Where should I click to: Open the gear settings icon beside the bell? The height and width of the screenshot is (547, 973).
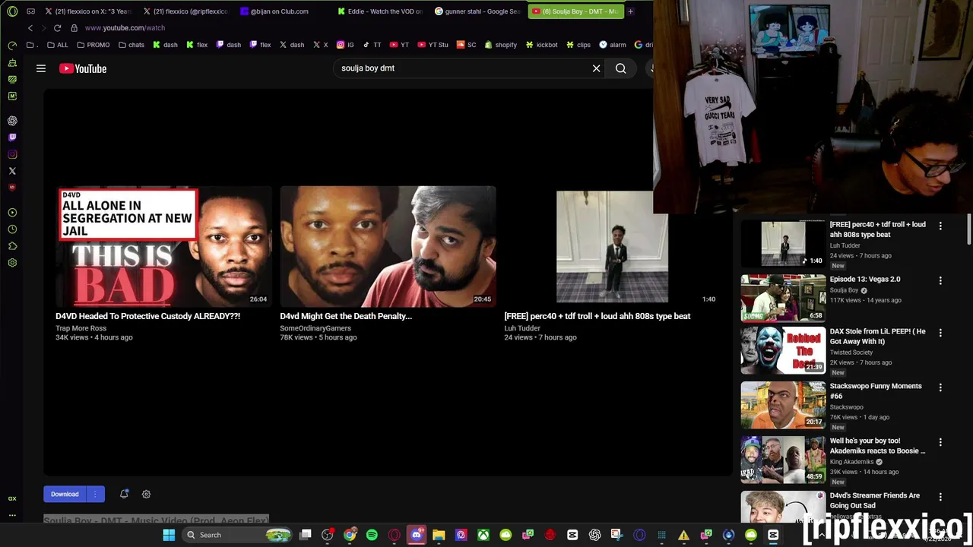[x=146, y=494]
